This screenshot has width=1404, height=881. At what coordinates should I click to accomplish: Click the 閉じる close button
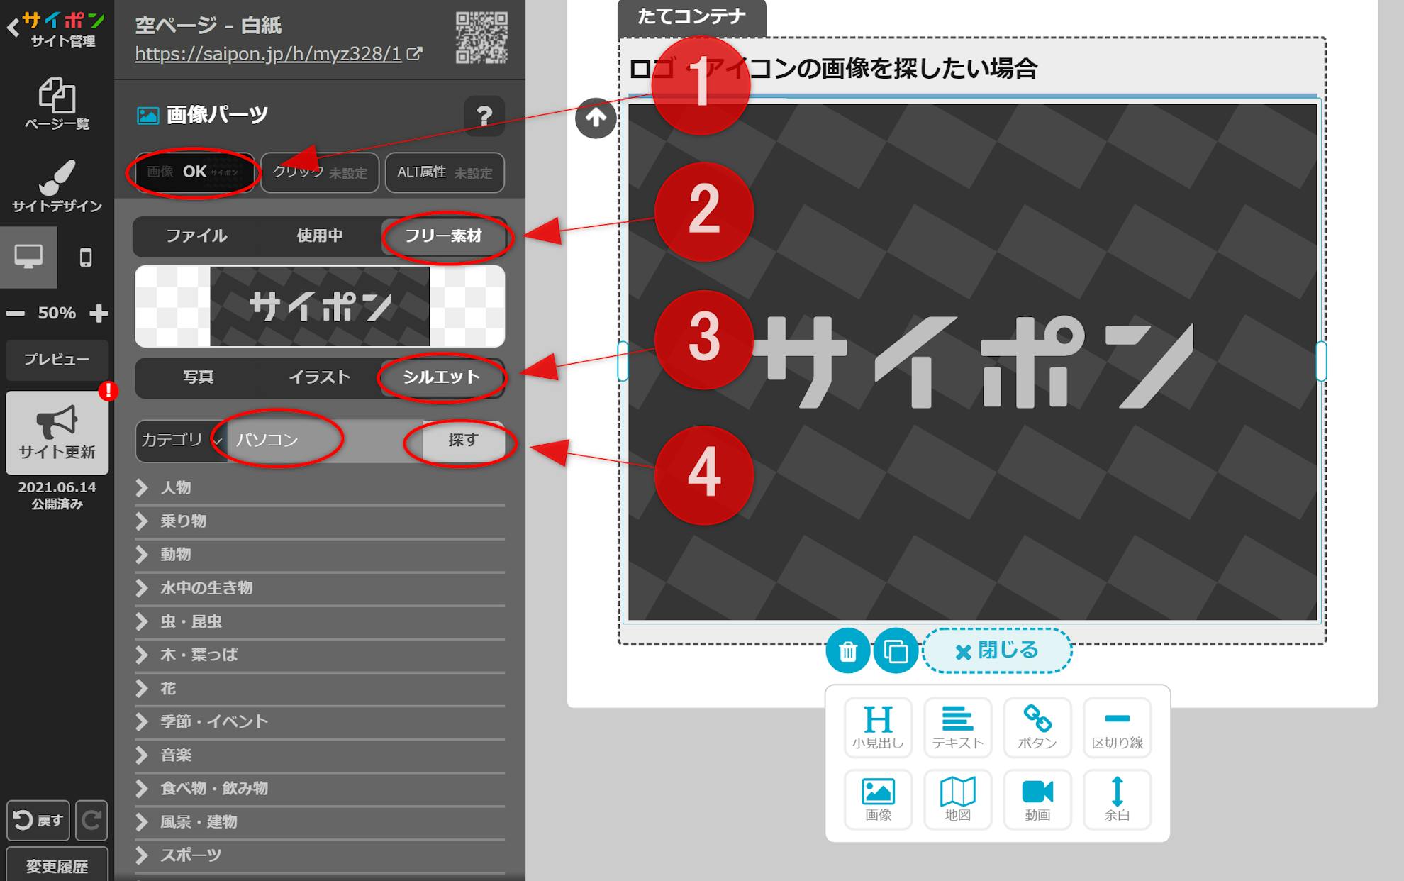996,650
